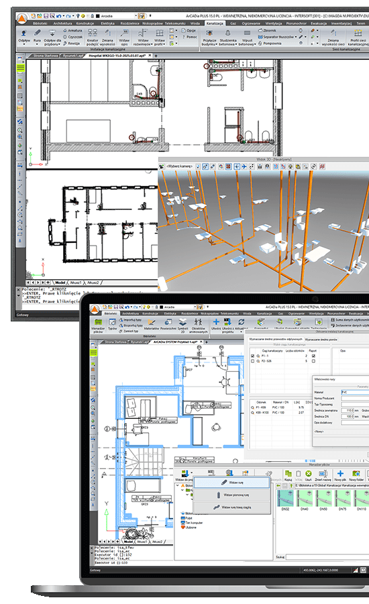
Task: Open the Wybierz kamerę dropdown in 3D view
Action: point(179,166)
